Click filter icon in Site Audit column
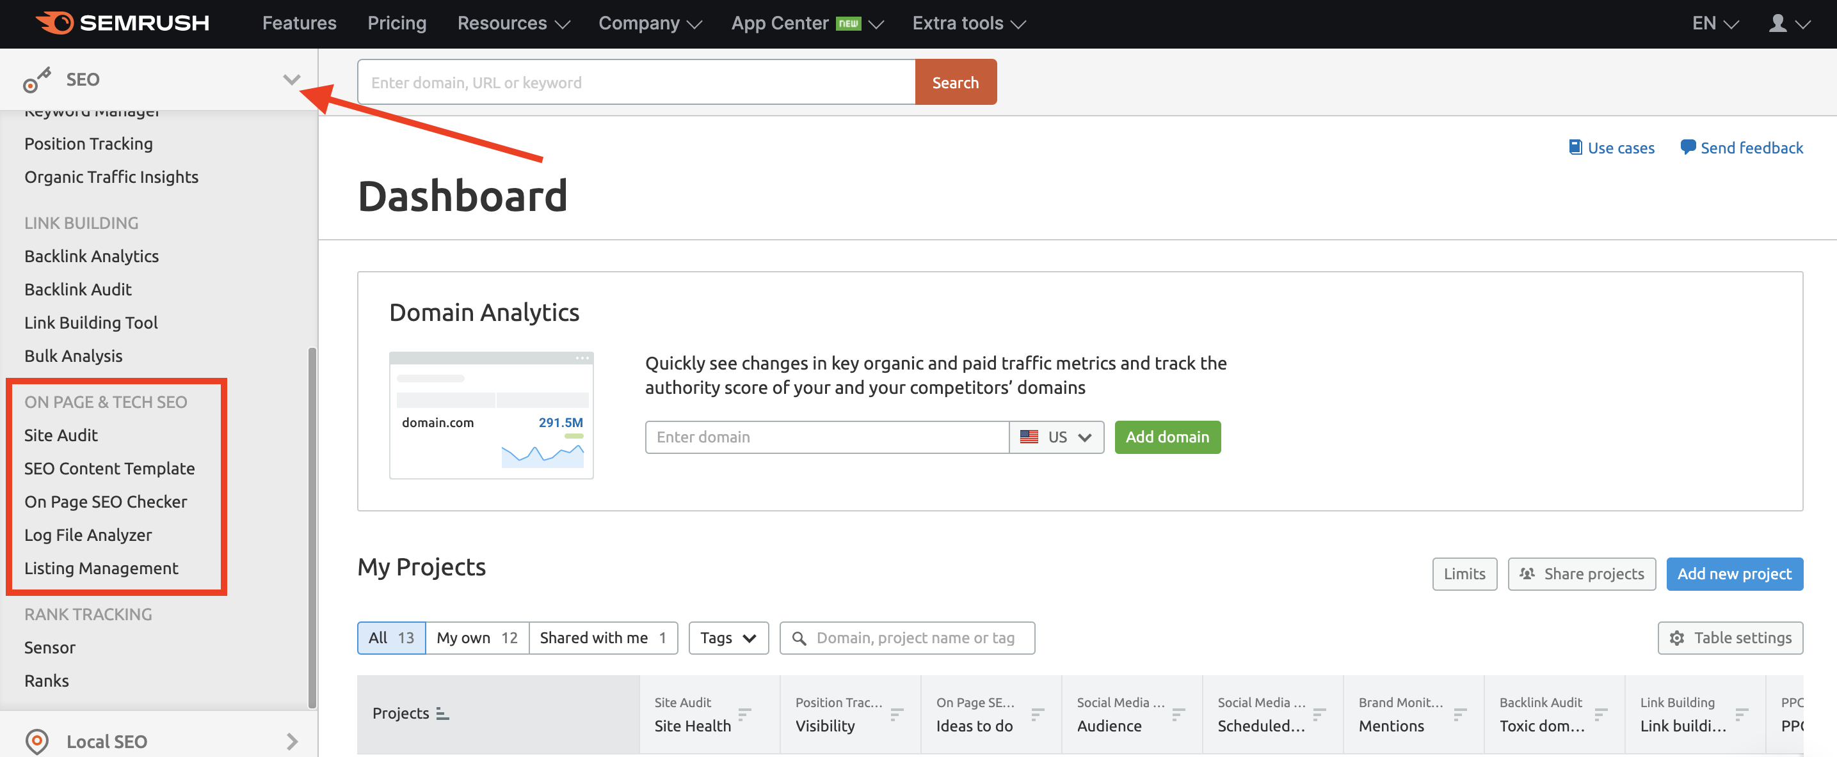The height and width of the screenshot is (757, 1837). click(x=744, y=714)
